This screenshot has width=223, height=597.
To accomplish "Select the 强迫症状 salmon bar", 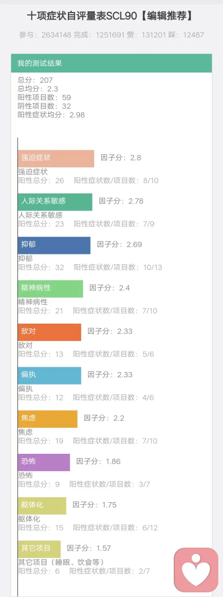I will pyautogui.click(x=56, y=159).
